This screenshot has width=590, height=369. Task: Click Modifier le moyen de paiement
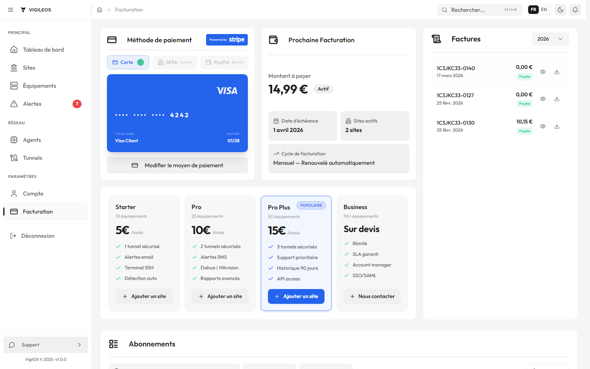pyautogui.click(x=177, y=165)
